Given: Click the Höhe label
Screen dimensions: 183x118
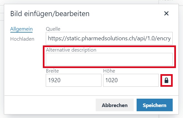Looking at the screenshot, I should [x=109, y=71].
